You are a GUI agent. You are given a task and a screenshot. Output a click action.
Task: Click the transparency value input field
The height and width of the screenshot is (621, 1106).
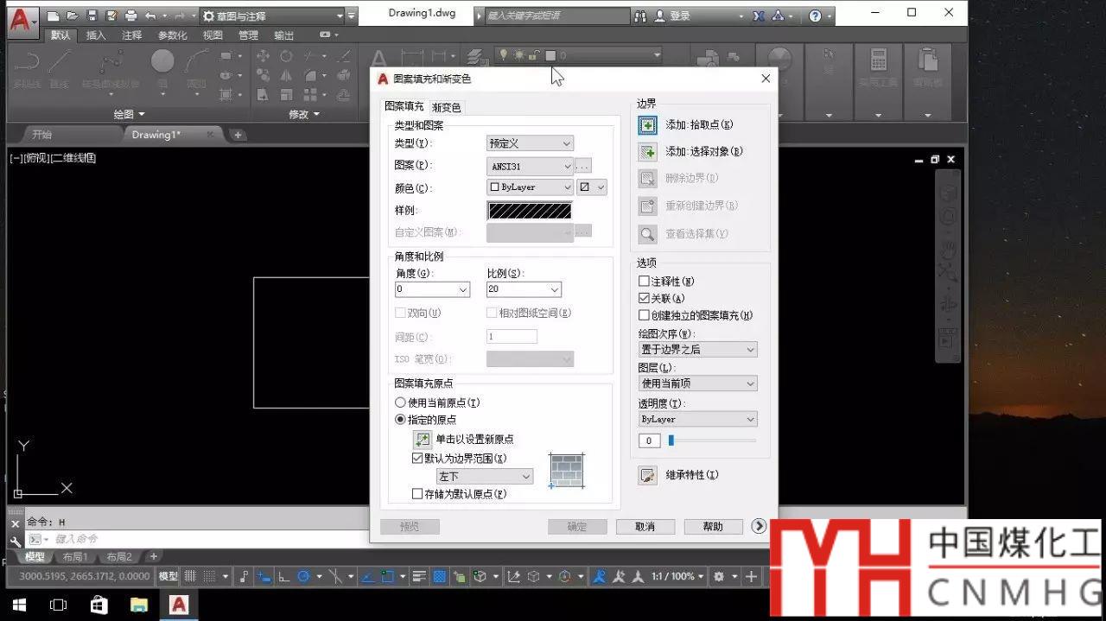pyautogui.click(x=649, y=441)
